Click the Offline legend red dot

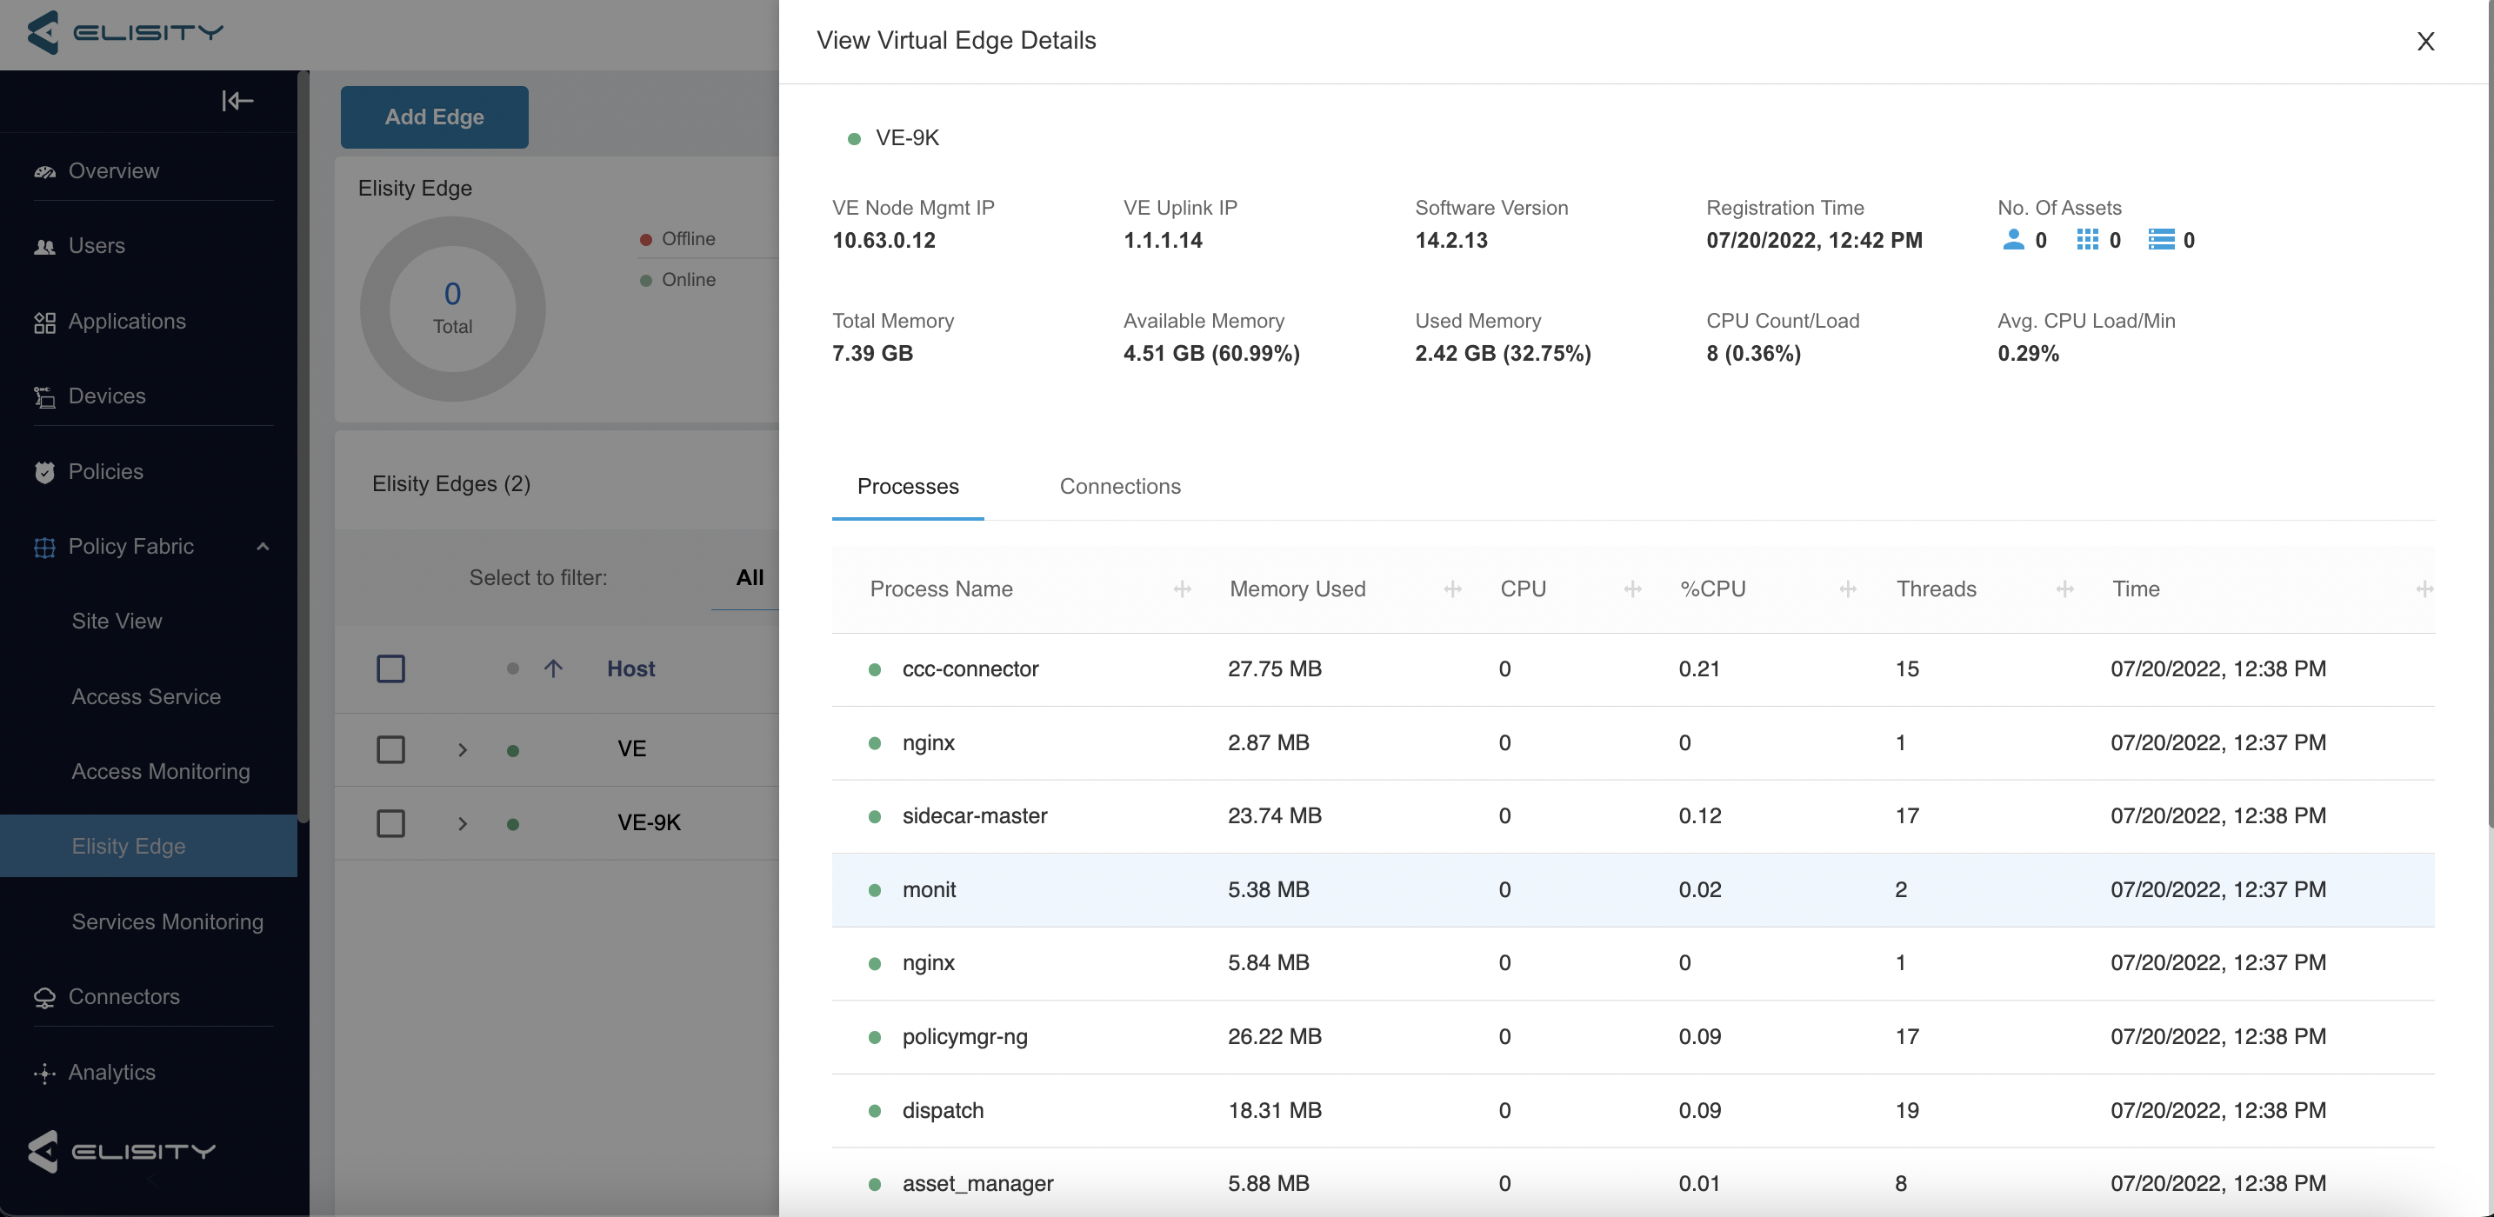coord(646,239)
